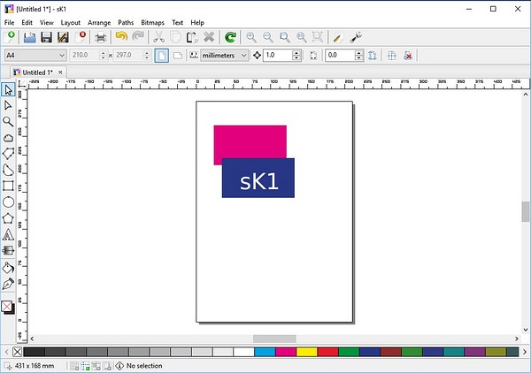The width and height of the screenshot is (531, 373).
Task: Copy using the toolbar copy icon
Action: [x=175, y=37]
